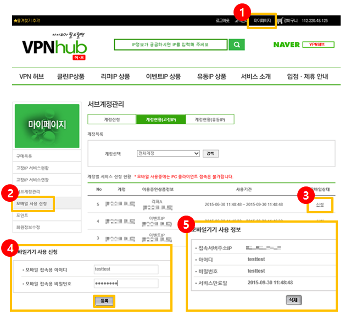Select the 계정현황(고정IP) tab
This screenshot has height=315, width=345.
(161, 119)
